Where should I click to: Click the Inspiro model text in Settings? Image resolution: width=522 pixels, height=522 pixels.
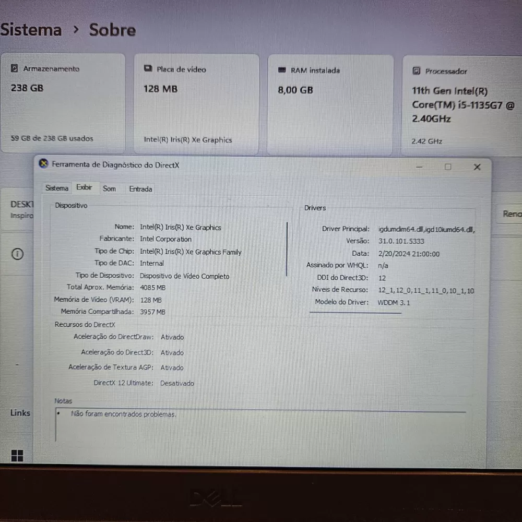point(22,216)
